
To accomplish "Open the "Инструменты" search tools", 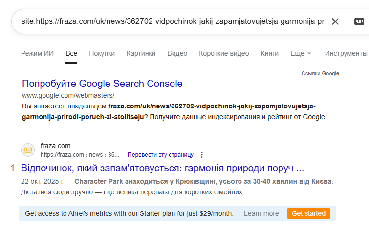I will tap(346, 53).
